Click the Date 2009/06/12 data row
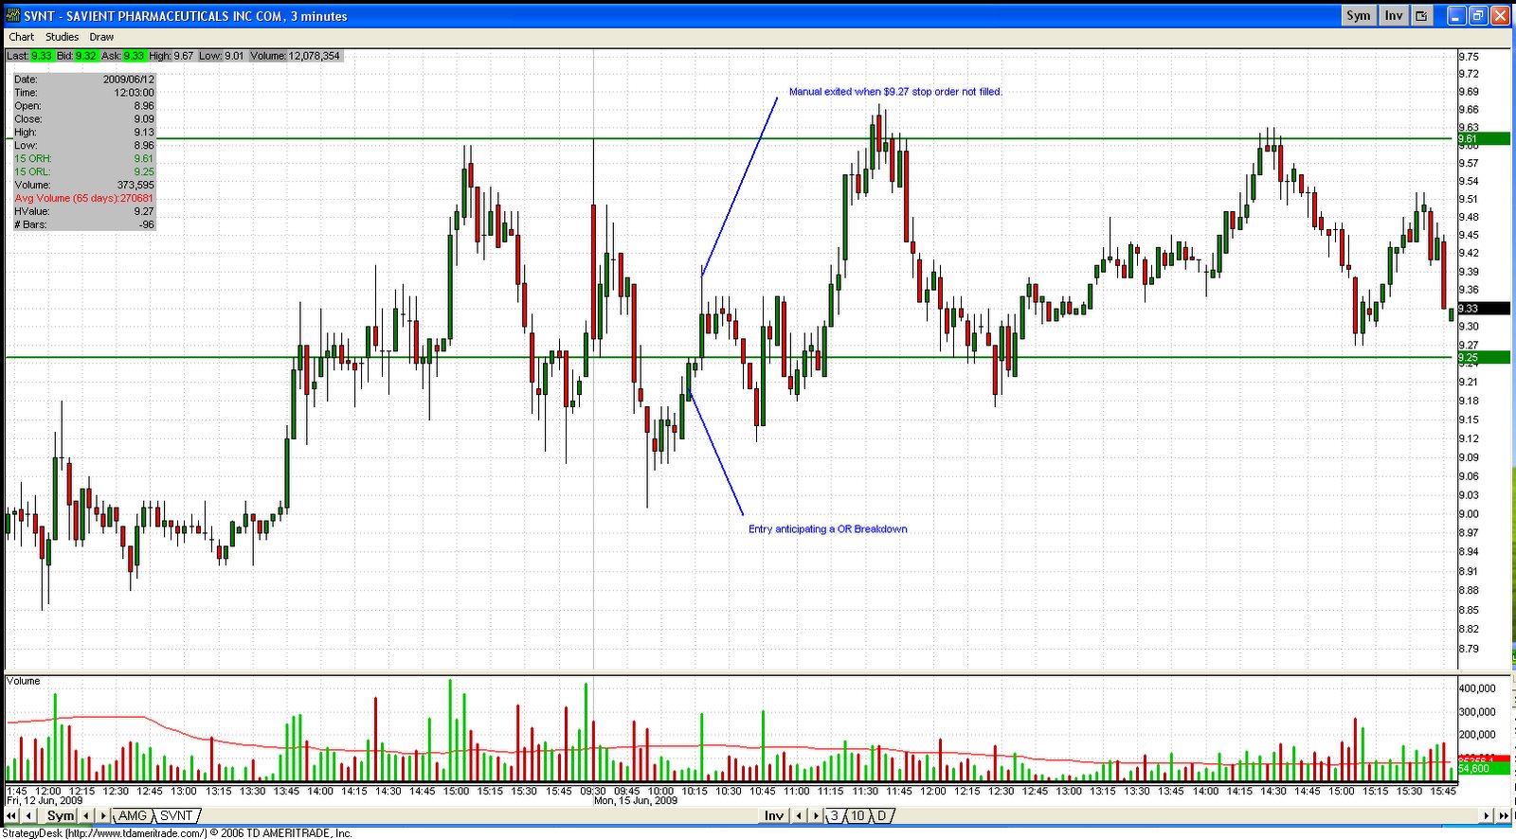The image size is (1516, 839). 84,80
